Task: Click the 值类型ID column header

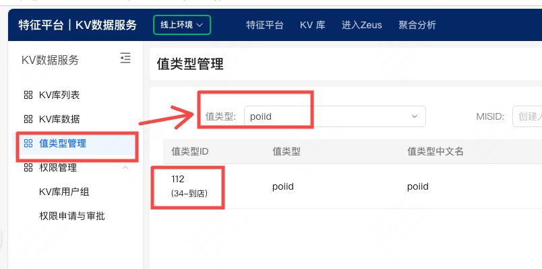Action: (190, 151)
